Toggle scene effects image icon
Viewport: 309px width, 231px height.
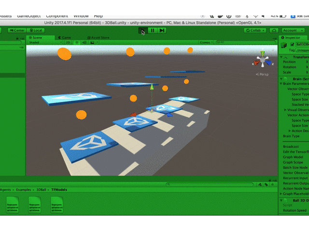click(x=92, y=42)
